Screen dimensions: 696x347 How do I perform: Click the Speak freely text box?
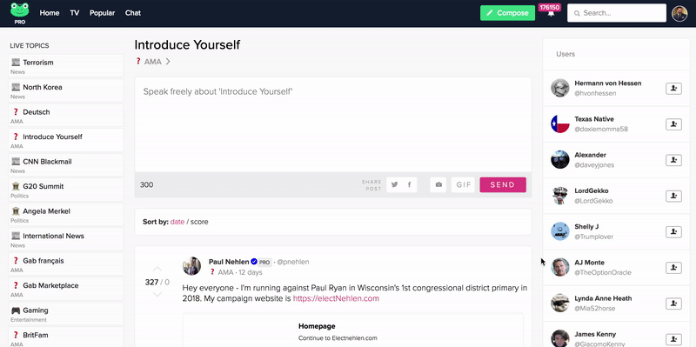click(x=333, y=124)
